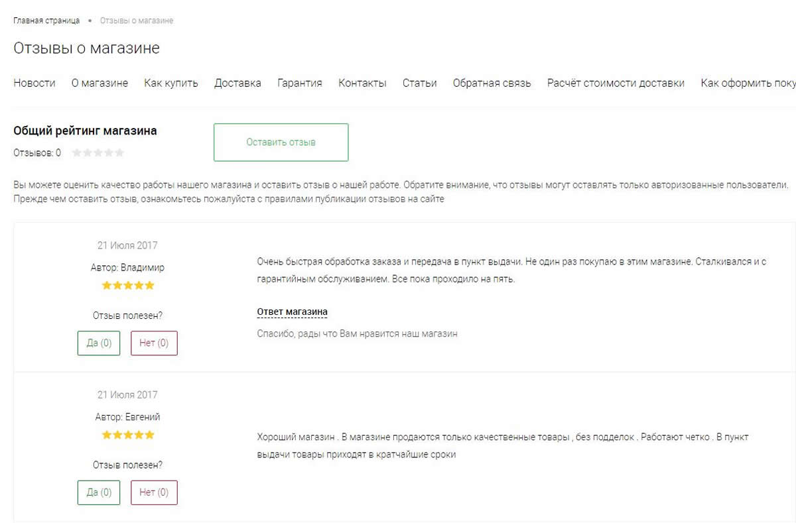Open Расчёт стоимости доставки page
Image resolution: width=796 pixels, height=523 pixels.
[x=616, y=83]
